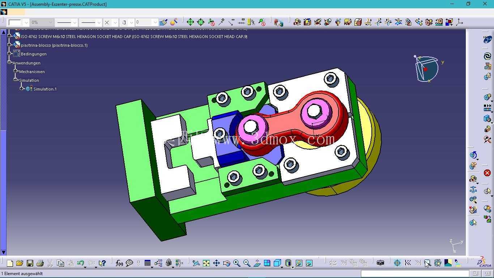Save the assembly with diskette icon
Screen dimensions: 494x278
pyautogui.click(x=30, y=263)
